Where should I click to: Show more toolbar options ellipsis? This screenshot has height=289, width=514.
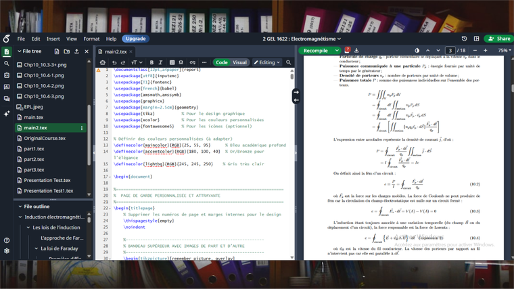tap(204, 62)
